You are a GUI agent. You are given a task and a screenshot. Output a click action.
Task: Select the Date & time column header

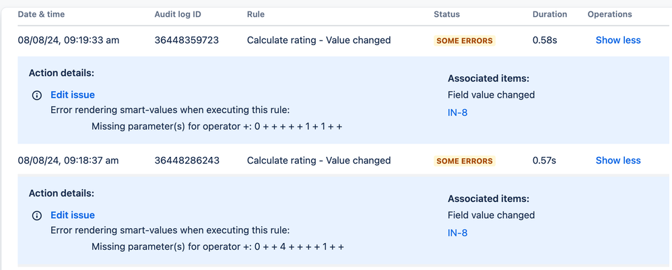(x=41, y=14)
